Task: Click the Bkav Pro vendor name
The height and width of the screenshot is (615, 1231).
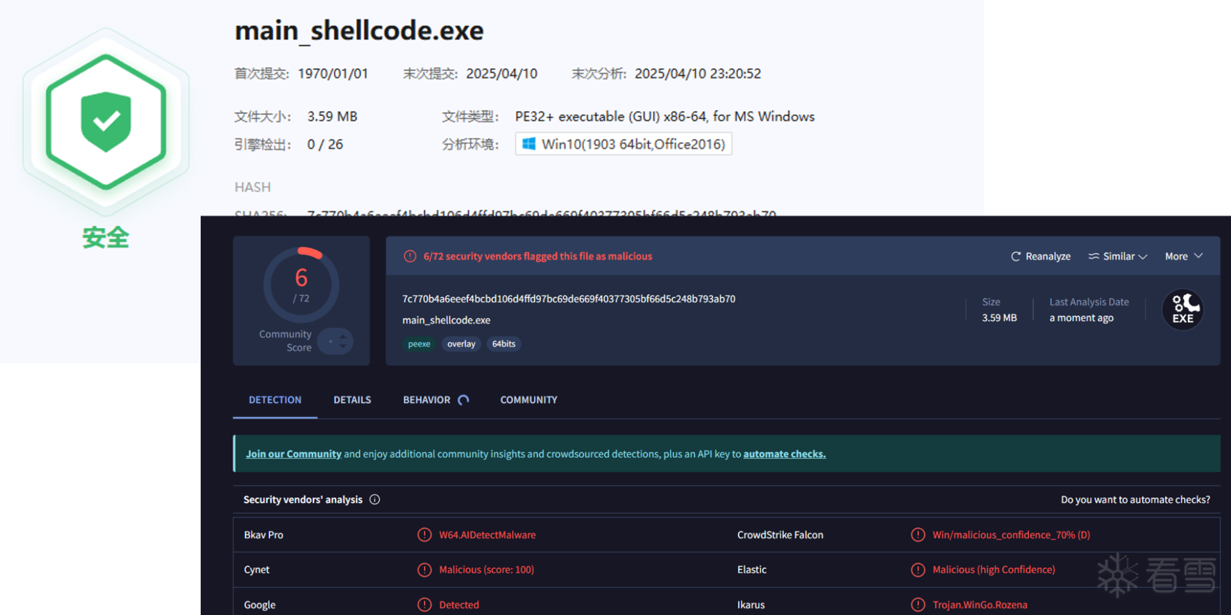Action: [x=264, y=535]
